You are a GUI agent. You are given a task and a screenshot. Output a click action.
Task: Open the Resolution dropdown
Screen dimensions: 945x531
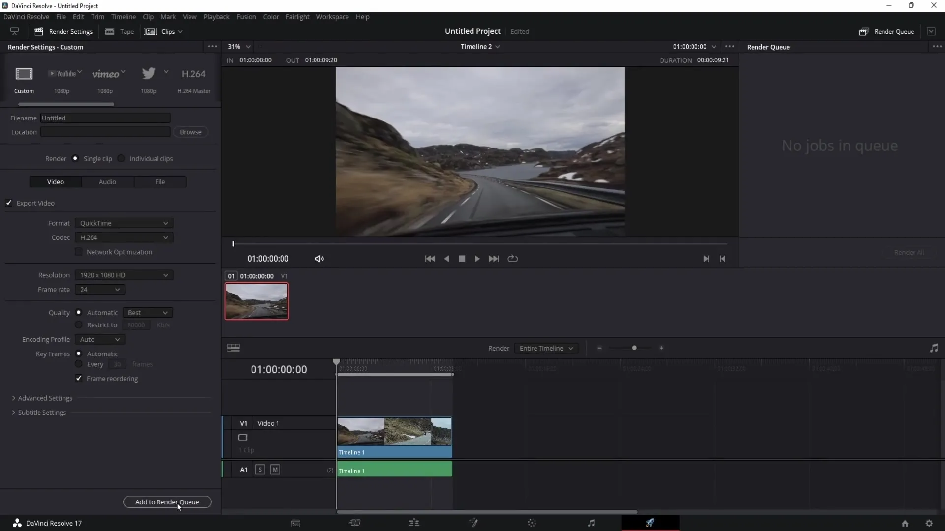pyautogui.click(x=124, y=275)
